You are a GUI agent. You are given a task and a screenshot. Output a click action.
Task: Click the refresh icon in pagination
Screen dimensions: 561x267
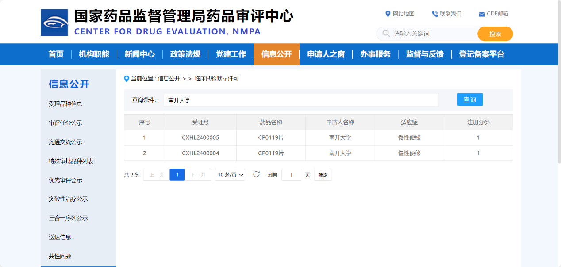point(256,174)
